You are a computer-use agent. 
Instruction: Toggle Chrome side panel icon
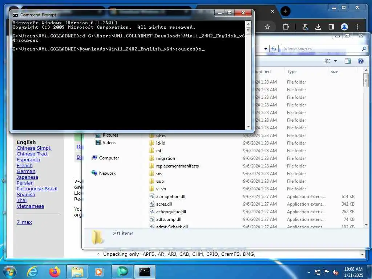pos(331,27)
